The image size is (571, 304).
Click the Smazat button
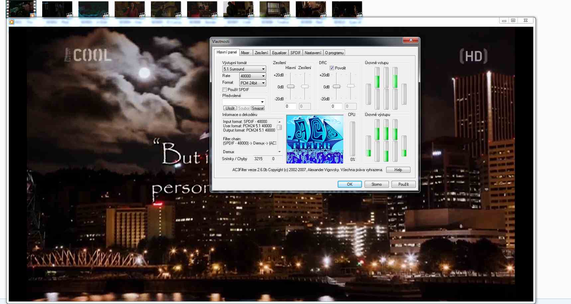coord(258,108)
